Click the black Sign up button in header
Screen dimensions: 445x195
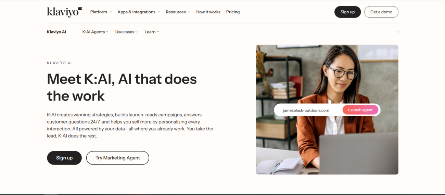(347, 12)
